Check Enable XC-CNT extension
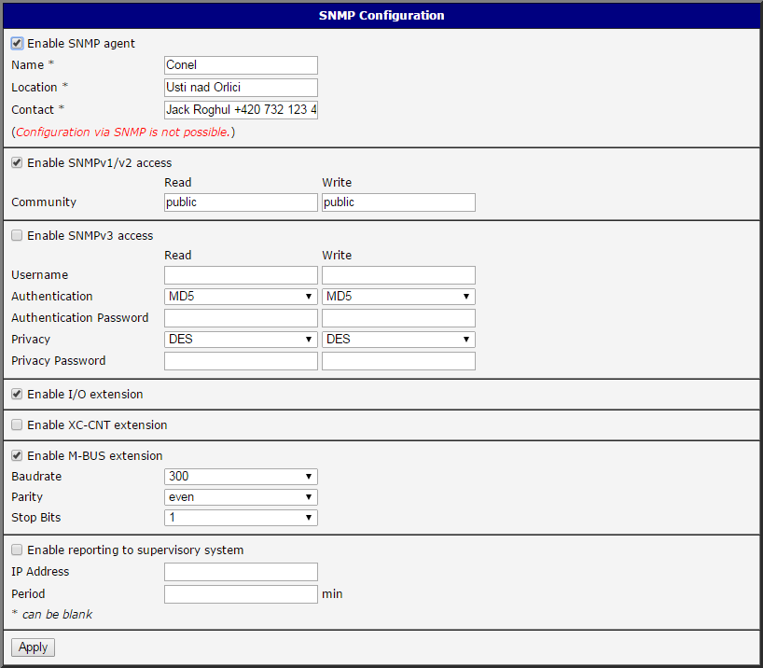 point(17,424)
